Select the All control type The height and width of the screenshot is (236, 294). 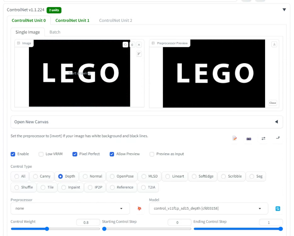(20, 176)
